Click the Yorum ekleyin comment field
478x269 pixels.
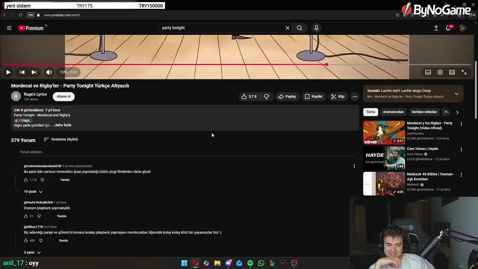pos(187,152)
